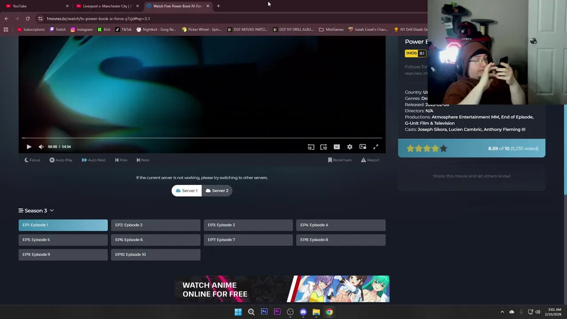Click the IMDb rating badge
567x319 pixels.
[416, 53]
